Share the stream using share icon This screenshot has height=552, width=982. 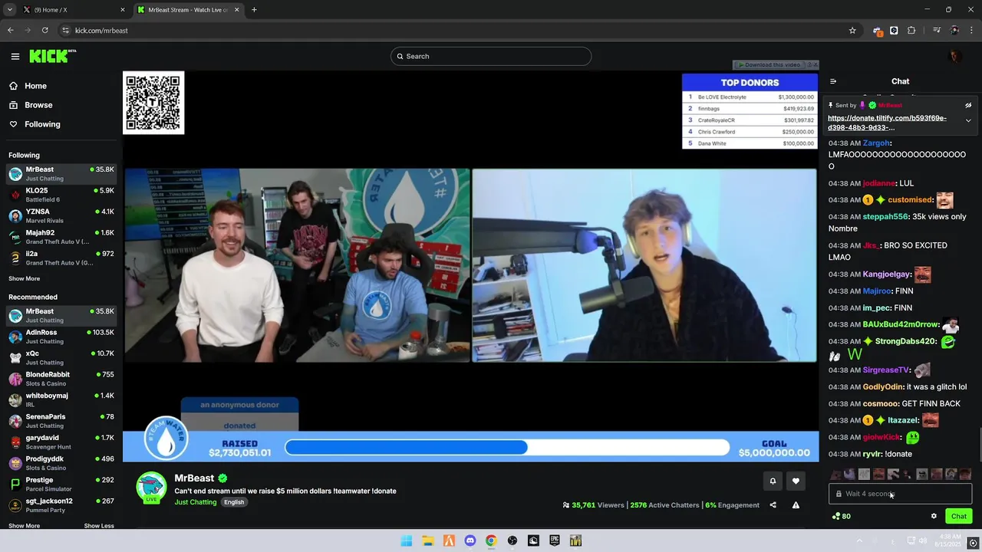773,505
